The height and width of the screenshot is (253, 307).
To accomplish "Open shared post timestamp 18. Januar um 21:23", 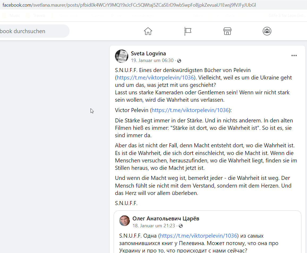I will tap(154, 226).
